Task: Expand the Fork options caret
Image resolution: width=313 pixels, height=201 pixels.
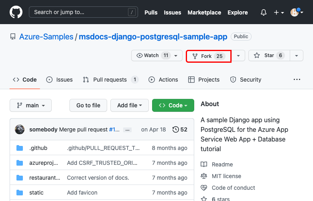Action: (238, 56)
